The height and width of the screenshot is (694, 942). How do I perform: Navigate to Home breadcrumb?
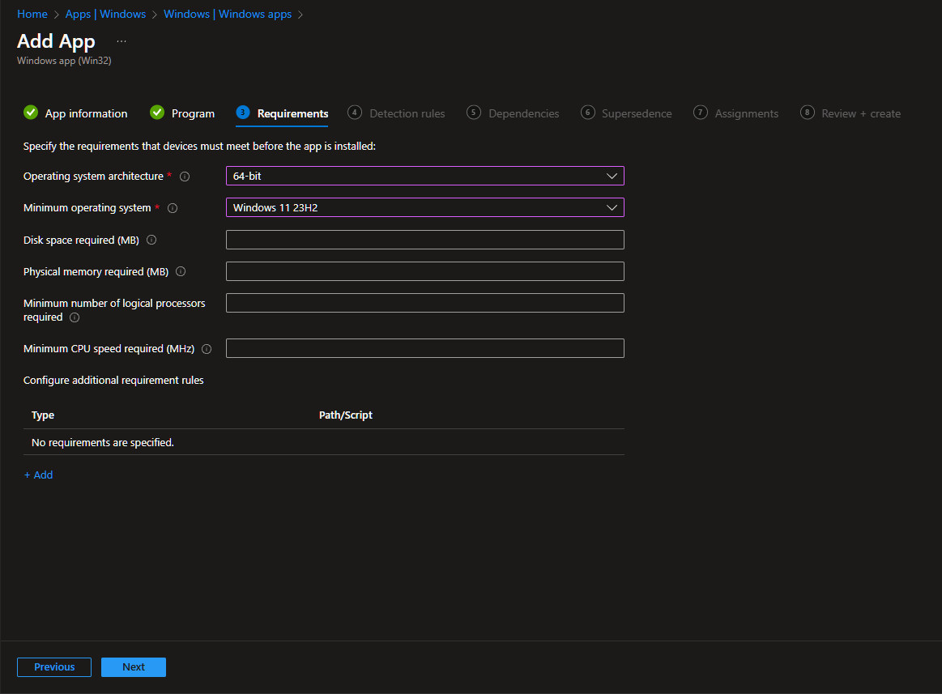(x=32, y=14)
